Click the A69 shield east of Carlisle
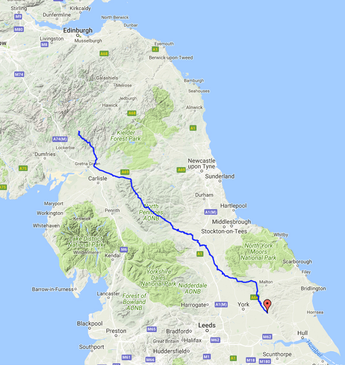The width and height of the screenshot is (345, 365). [x=125, y=172]
